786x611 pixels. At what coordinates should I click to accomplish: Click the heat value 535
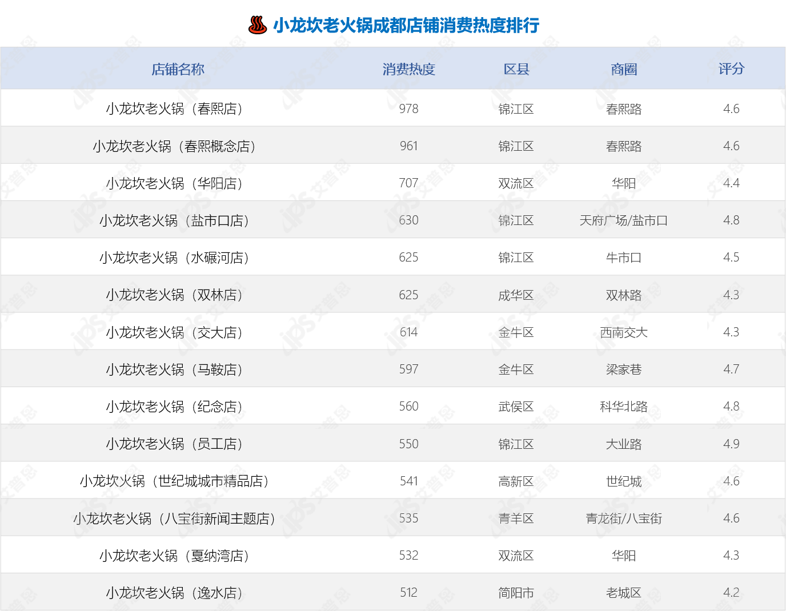[x=409, y=518]
